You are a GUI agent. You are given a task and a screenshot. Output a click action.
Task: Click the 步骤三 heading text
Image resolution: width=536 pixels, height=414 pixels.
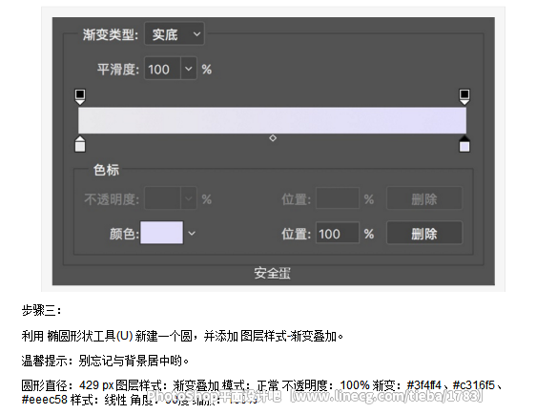(41, 310)
